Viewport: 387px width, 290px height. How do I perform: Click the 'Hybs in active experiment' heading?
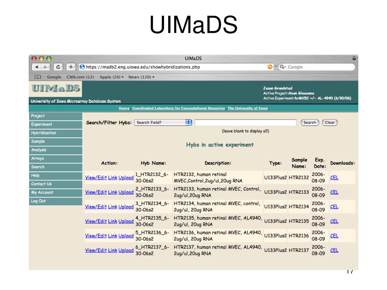(x=220, y=145)
